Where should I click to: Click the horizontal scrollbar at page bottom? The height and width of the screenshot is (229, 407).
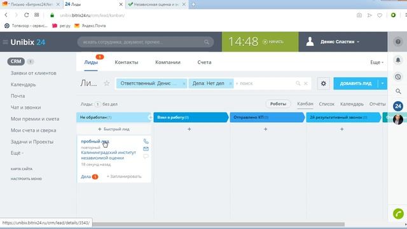click(x=218, y=225)
